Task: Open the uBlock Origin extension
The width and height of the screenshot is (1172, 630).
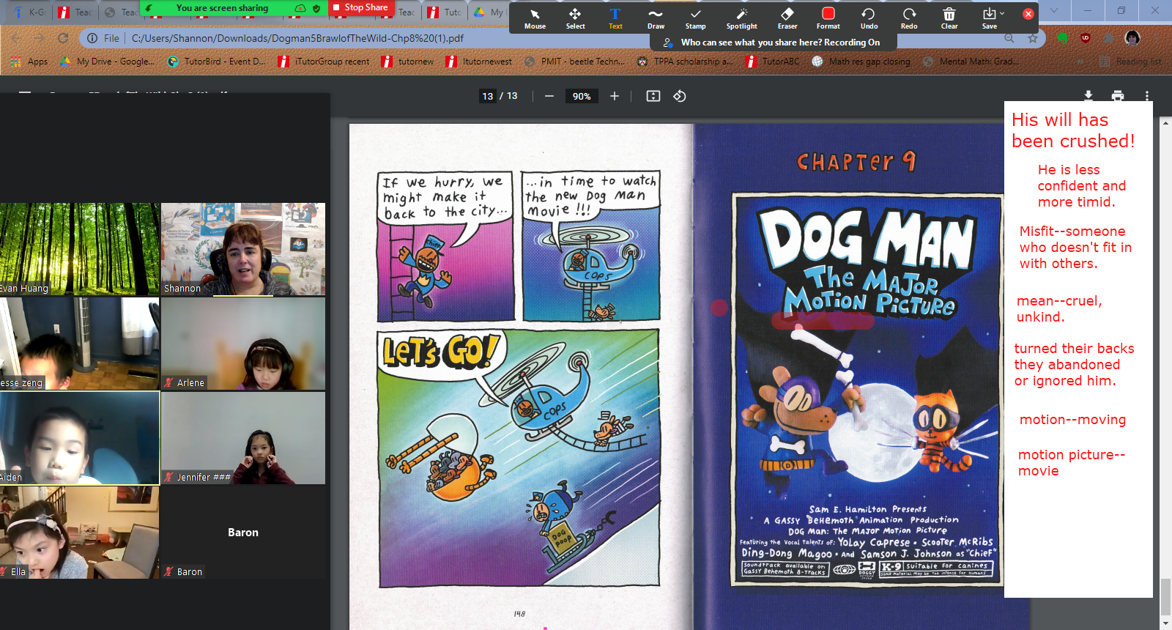Action: [x=1086, y=38]
